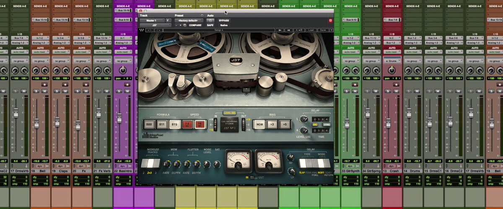Open the Master 1 track selector dropdown
Screen dimensions: 503x209
(x=152, y=20)
